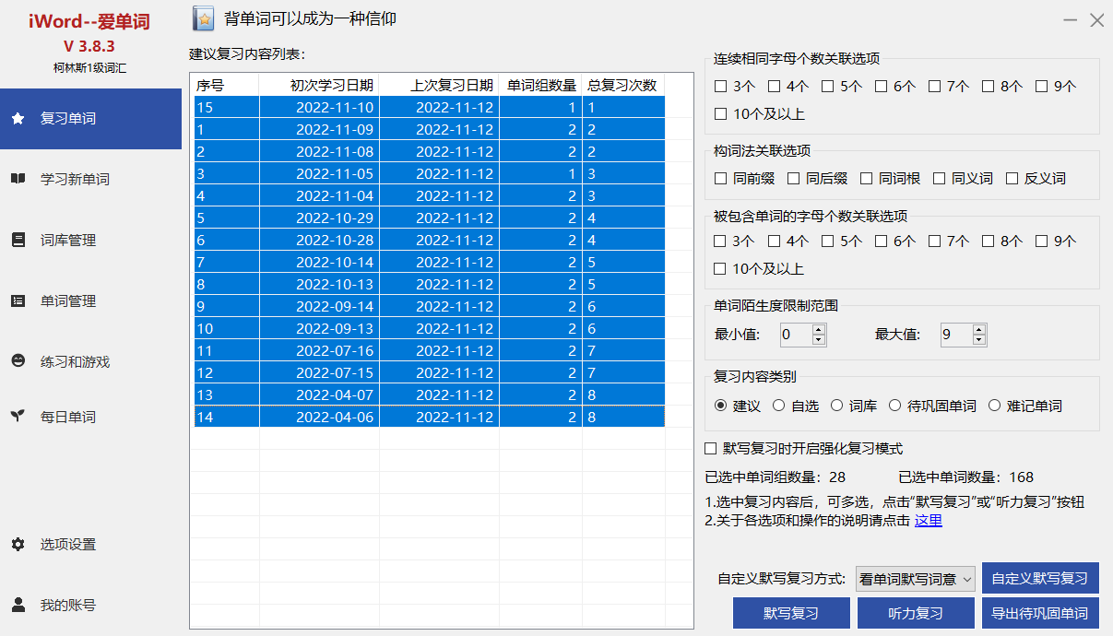Click the book icon for 学习新单词

pos(18,179)
